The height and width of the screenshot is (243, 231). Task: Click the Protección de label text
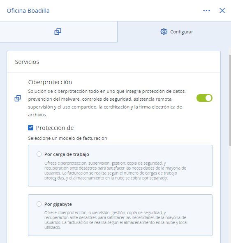coord(55,128)
